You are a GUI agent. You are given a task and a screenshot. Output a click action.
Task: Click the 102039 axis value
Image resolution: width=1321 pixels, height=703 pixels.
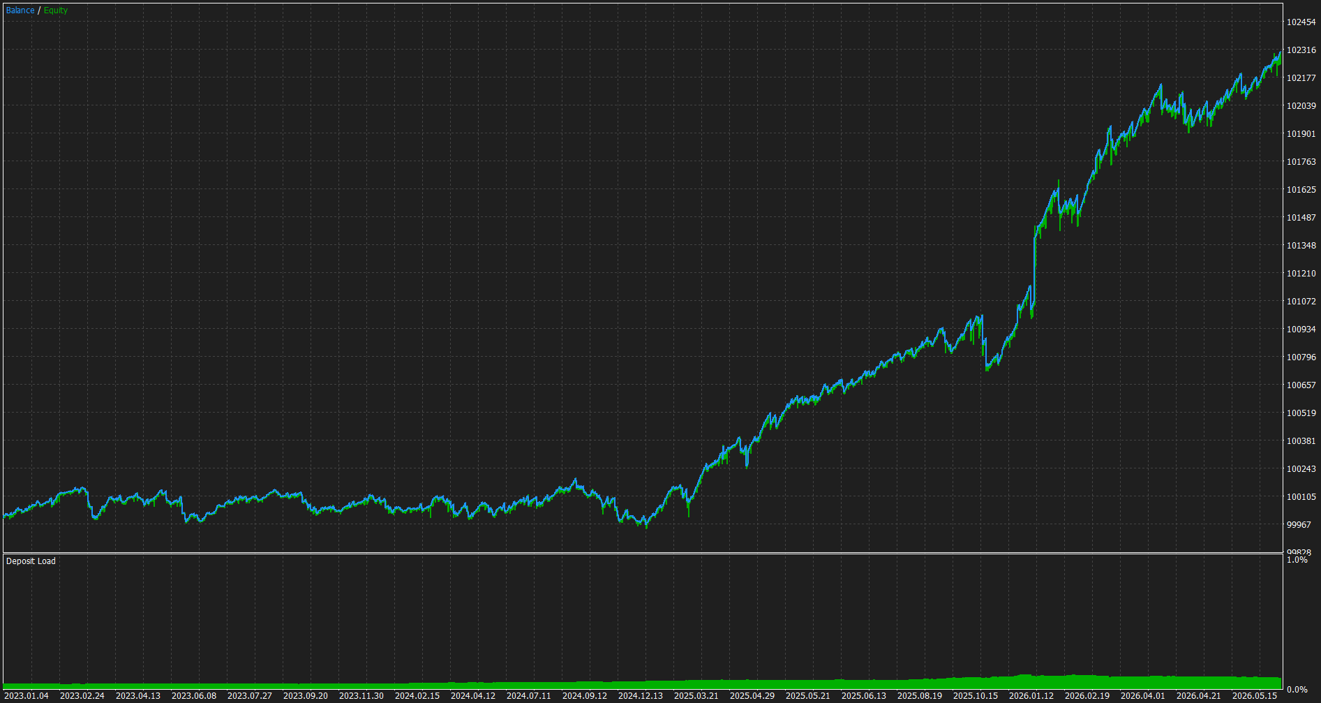tap(1301, 106)
